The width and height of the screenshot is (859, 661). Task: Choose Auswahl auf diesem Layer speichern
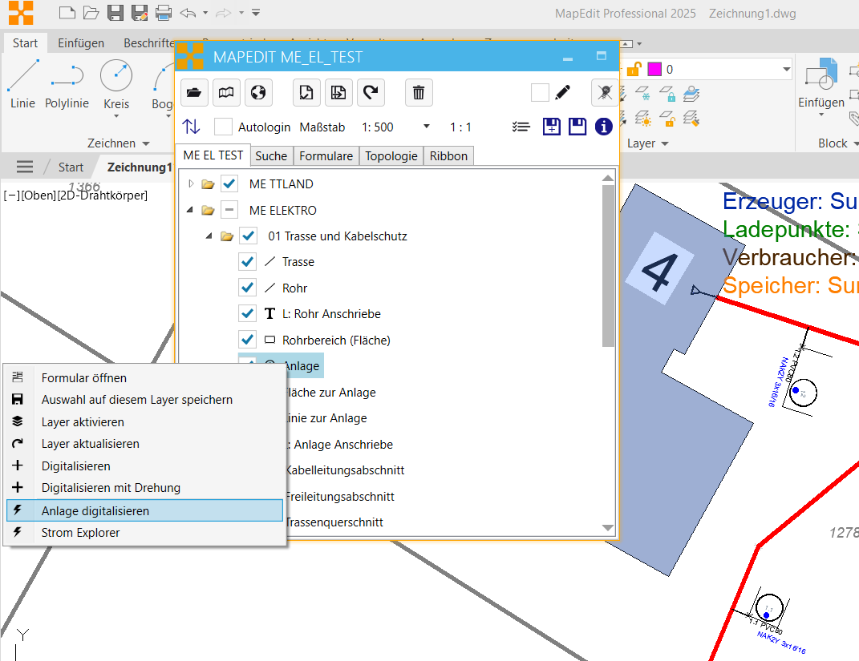pyautogui.click(x=144, y=400)
